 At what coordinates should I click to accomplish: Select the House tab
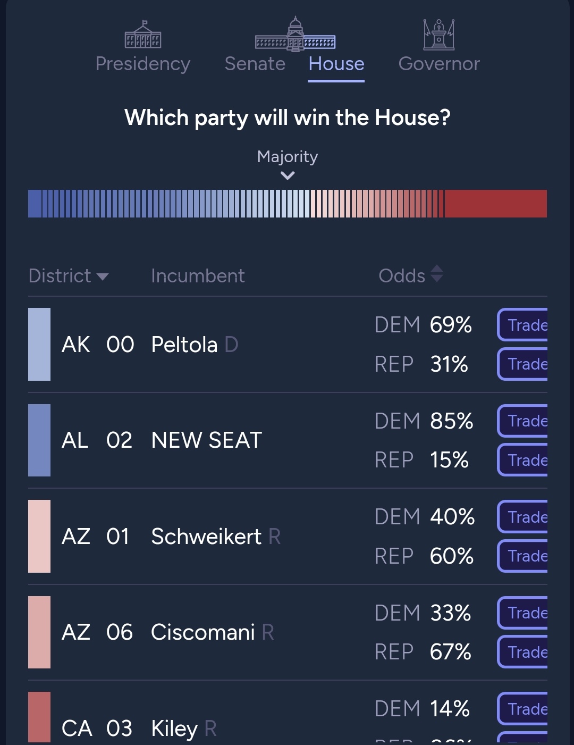click(x=336, y=64)
